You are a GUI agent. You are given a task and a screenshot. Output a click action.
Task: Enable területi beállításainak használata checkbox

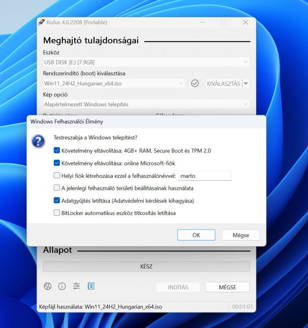tap(57, 188)
